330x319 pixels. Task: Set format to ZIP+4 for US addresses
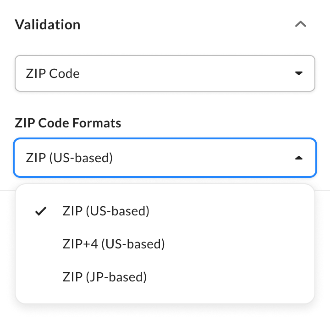tap(113, 244)
